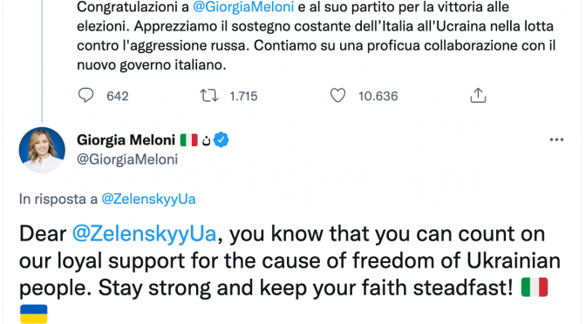Click the @GiorgiaMeloni handle under the name
This screenshot has height=324, width=586.
(x=127, y=159)
